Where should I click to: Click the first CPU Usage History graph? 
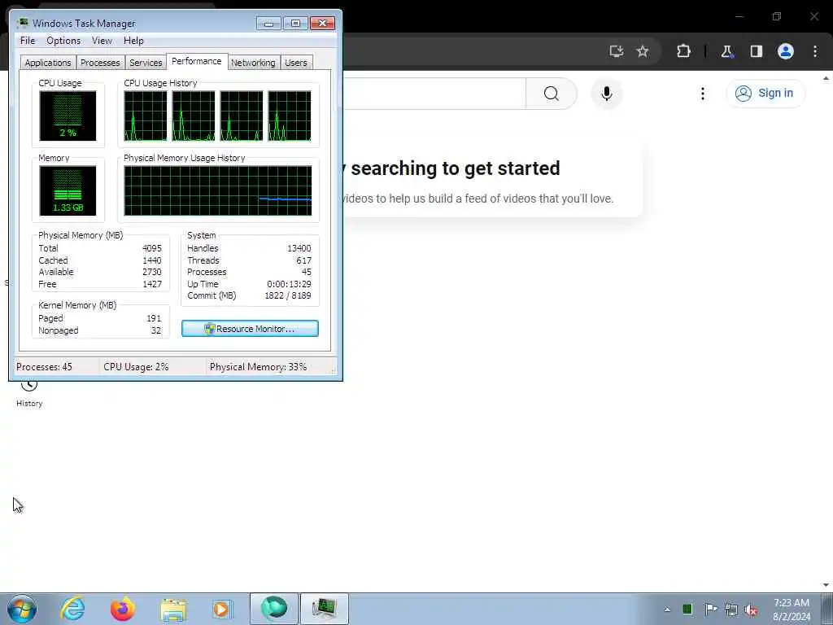pos(146,116)
